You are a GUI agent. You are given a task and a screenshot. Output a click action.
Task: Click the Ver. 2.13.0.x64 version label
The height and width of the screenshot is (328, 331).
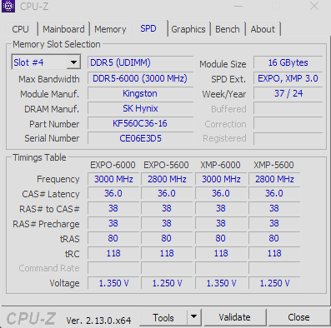click(x=98, y=321)
